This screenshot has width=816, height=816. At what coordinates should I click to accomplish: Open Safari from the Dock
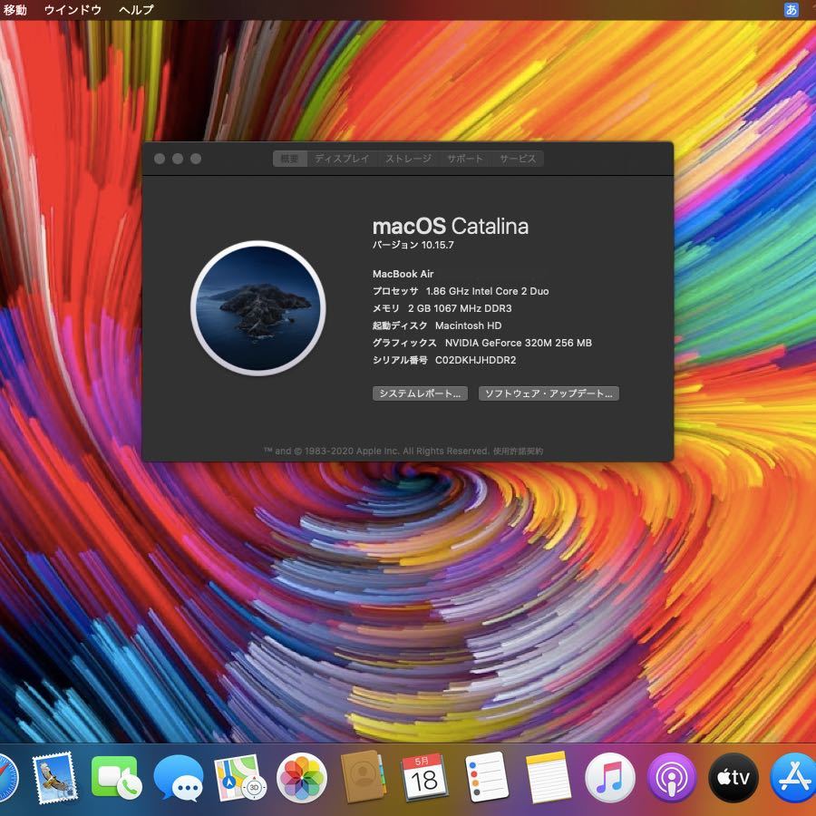coord(6,778)
